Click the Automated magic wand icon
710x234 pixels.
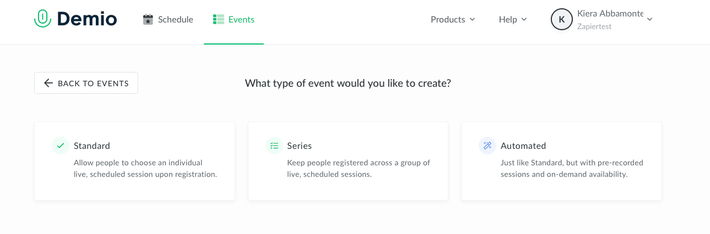(x=487, y=146)
